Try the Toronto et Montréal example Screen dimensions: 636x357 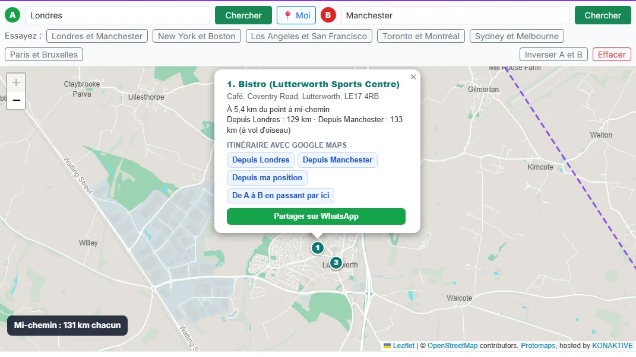[421, 36]
